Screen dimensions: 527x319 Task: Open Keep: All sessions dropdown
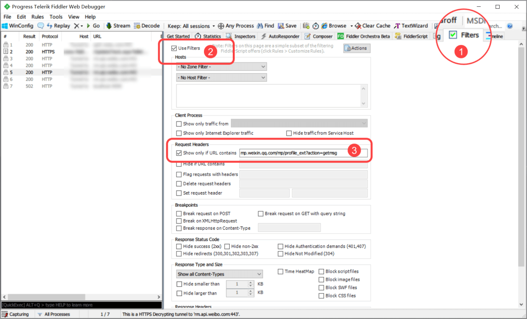(191, 26)
